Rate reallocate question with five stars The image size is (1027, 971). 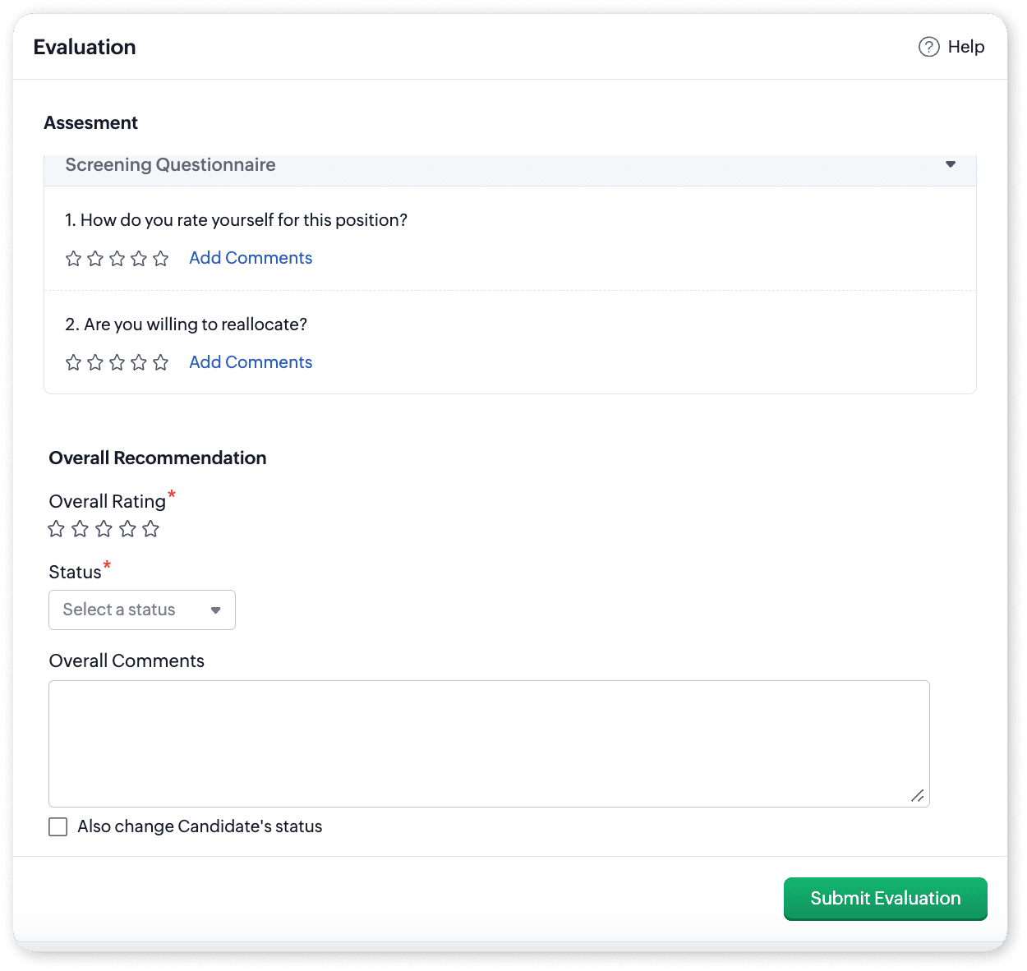point(161,363)
